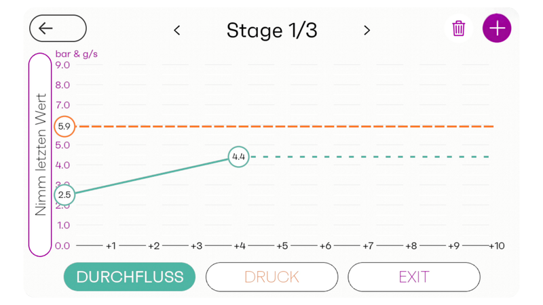Click the back arrow button
Image resolution: width=543 pixels, height=305 pixels.
58,28
